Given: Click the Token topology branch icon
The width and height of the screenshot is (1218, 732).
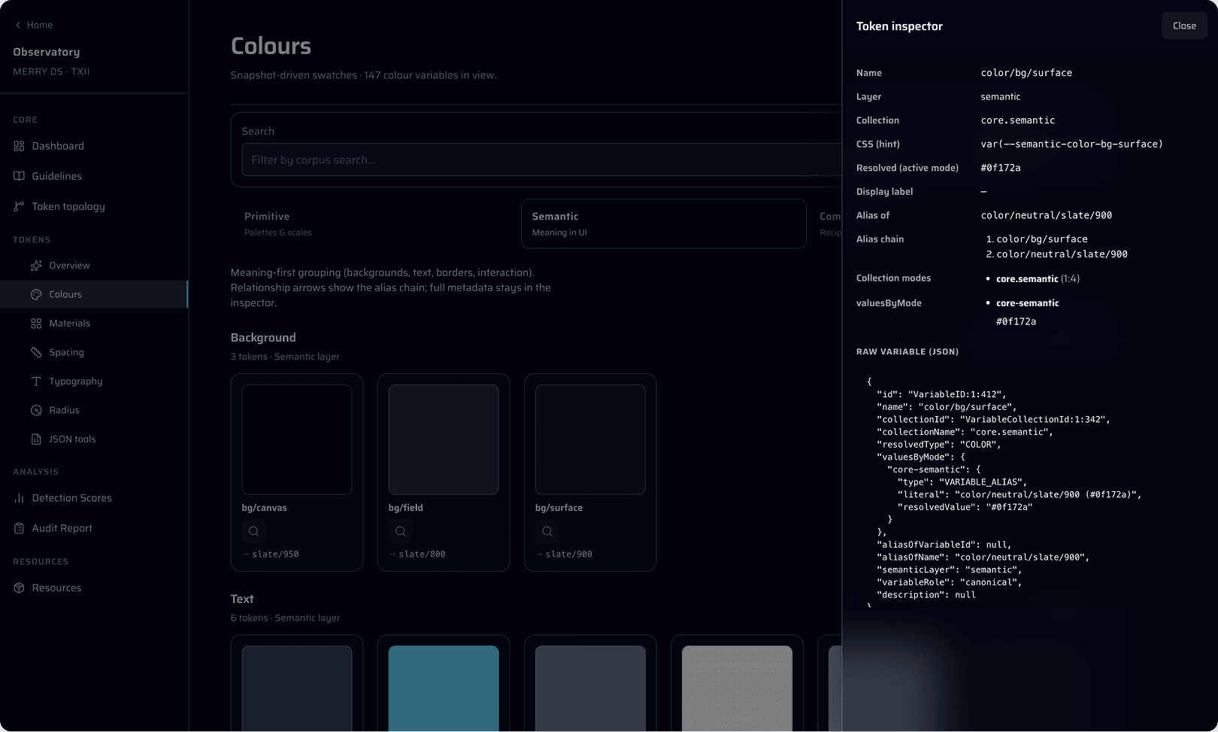Looking at the screenshot, I should point(19,206).
